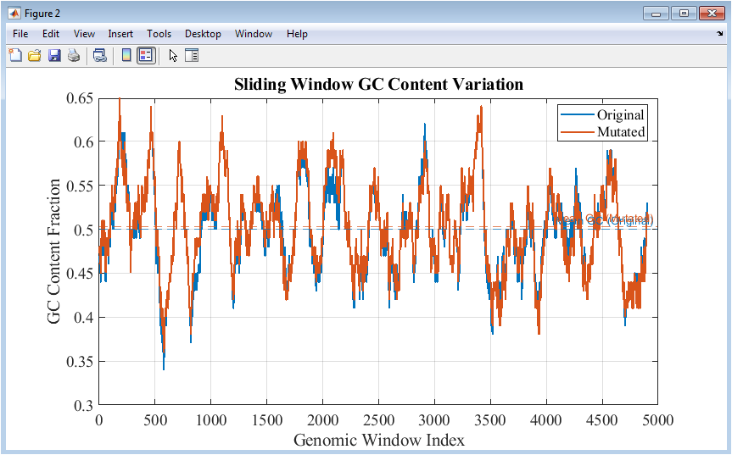732x455 pixels.
Task: Open the Property Inspector icon
Action: point(192,56)
